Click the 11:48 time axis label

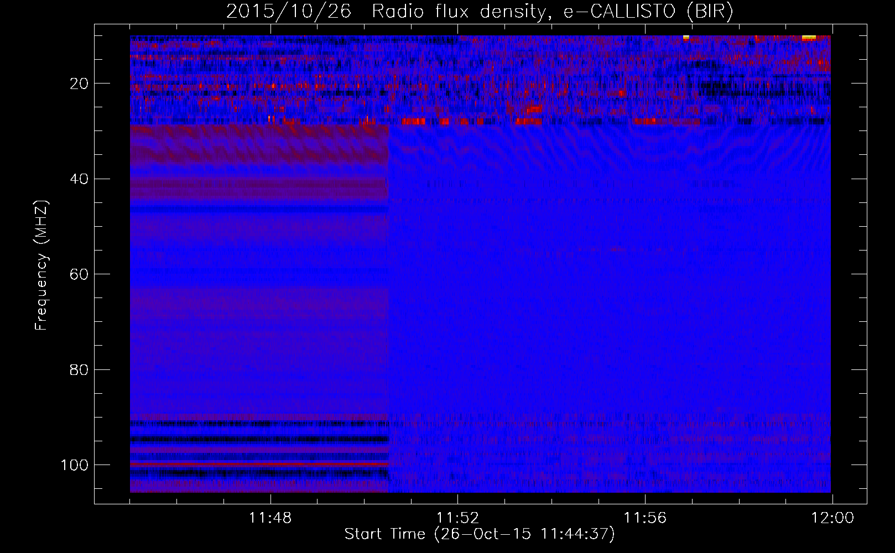point(270,518)
